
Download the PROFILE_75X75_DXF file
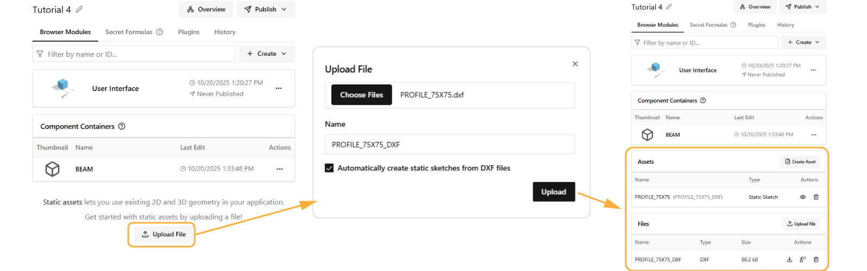tap(790, 260)
